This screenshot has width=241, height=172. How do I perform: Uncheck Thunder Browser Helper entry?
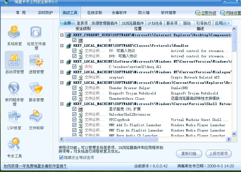[75, 88]
